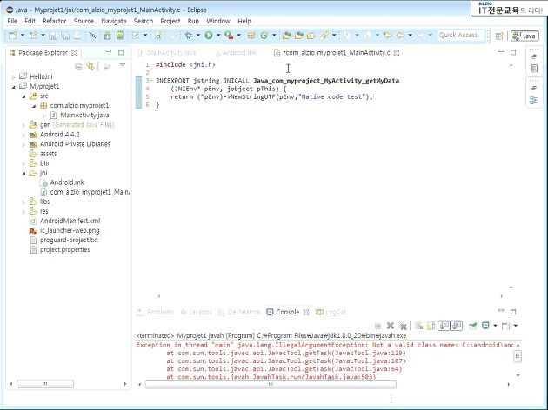Image resolution: width=548 pixels, height=410 pixels.
Task: Maximize the editor area
Action: 513,52
